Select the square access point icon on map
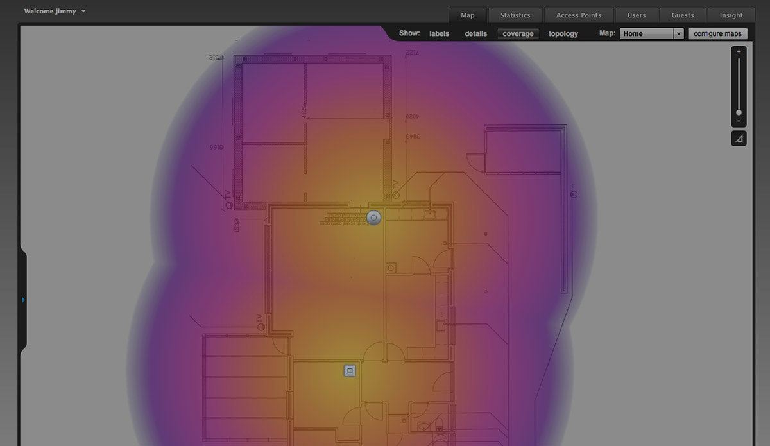The height and width of the screenshot is (446, 770). 350,370
